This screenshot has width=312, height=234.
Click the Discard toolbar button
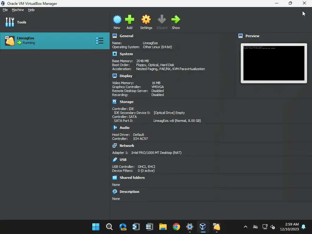tap(162, 22)
